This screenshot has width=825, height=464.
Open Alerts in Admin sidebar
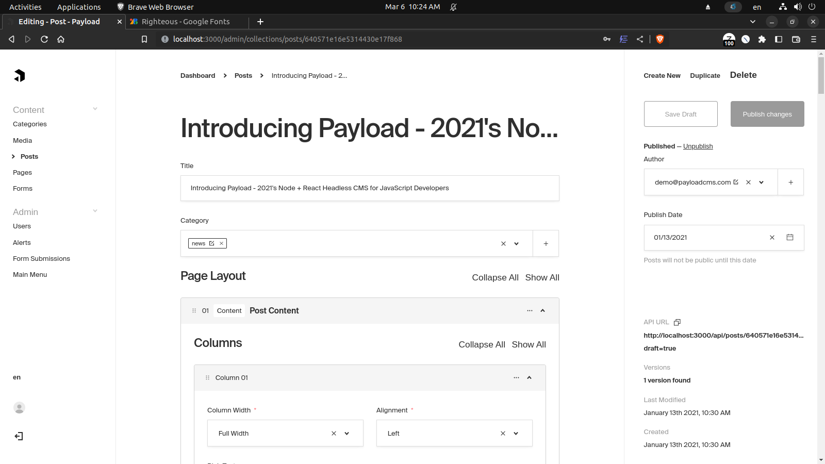tap(22, 242)
